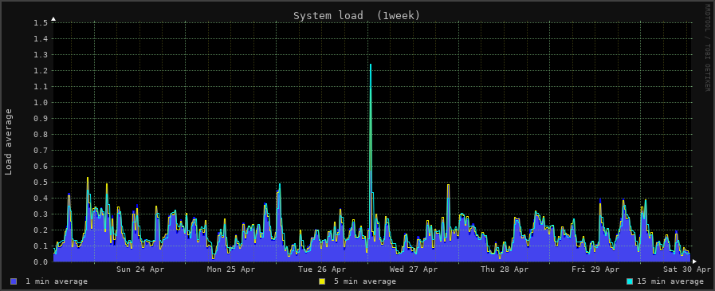Click the blue 1 min average legend swatch
Screen dimensions: 715x291
pos(14,281)
